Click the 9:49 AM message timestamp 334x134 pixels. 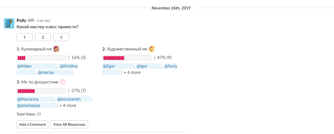click(x=43, y=21)
